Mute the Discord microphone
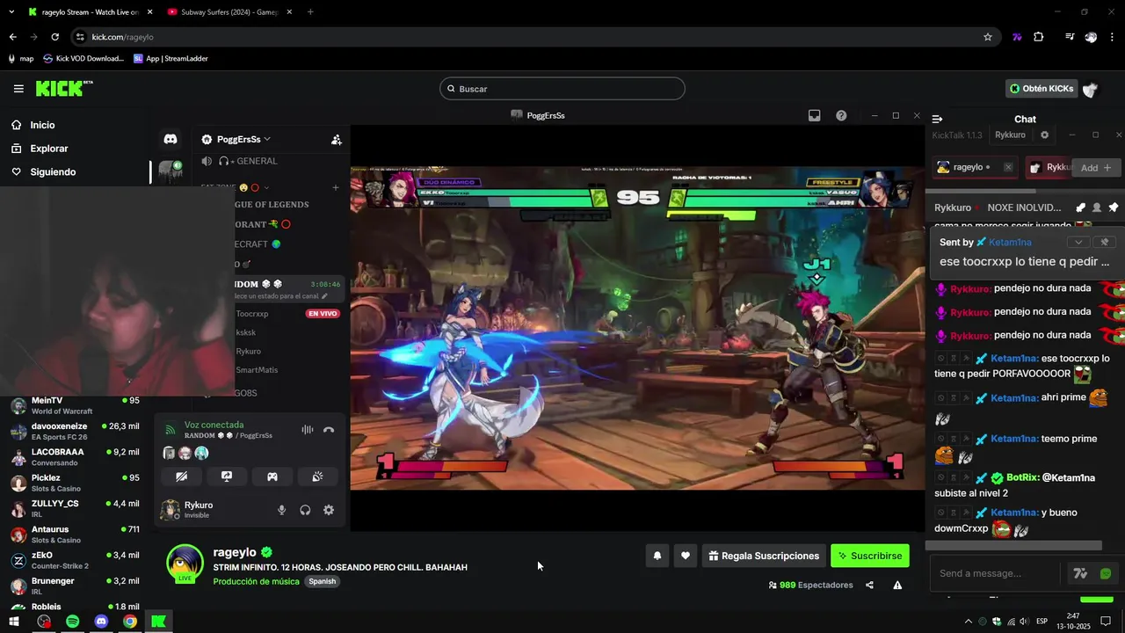The height and width of the screenshot is (633, 1125). [x=282, y=510]
